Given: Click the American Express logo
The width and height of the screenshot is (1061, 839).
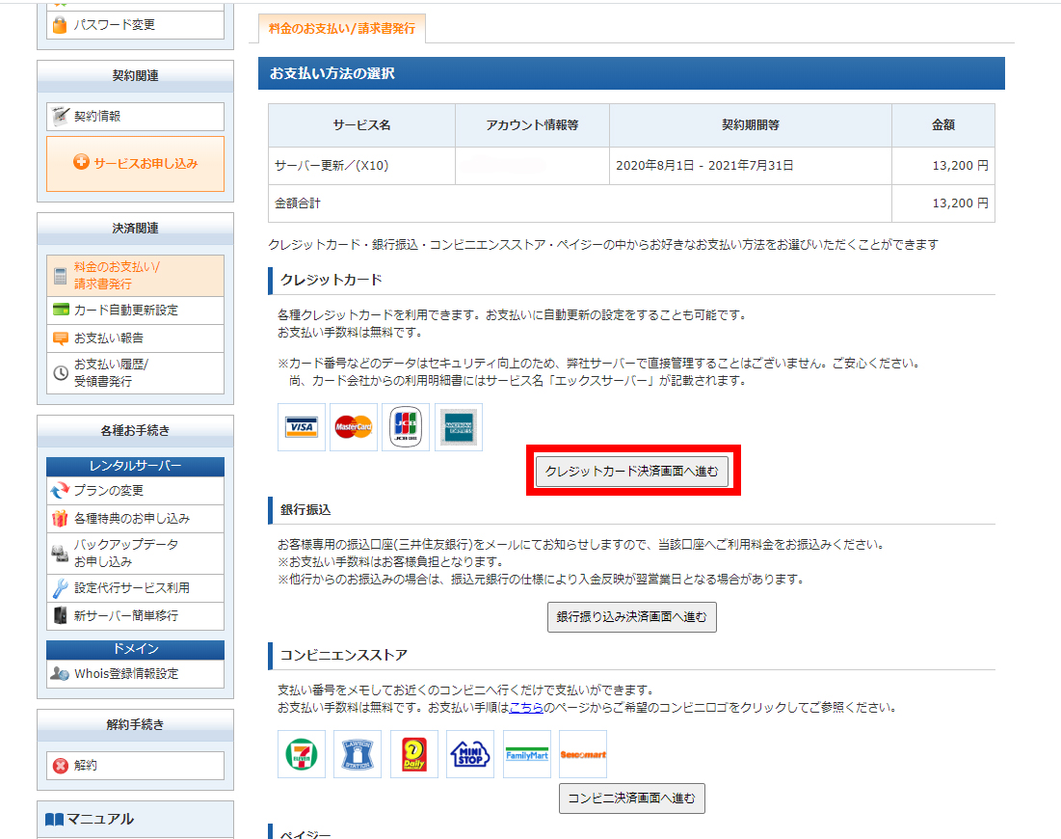Looking at the screenshot, I should click(458, 427).
